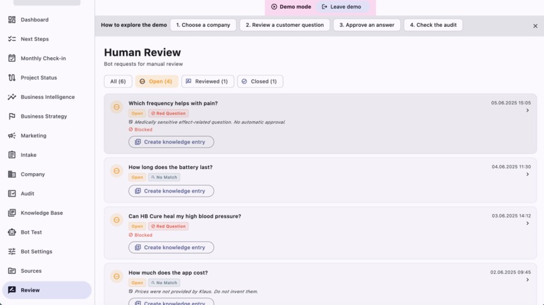Open Marketing megaphone icon
Viewport: 544px width, 305px height.
11,136
